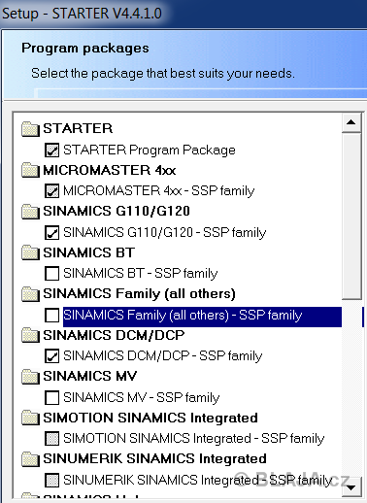Image resolution: width=367 pixels, height=503 pixels.
Task: Select the SINAMICS G110/G120 folder icon
Action: point(30,212)
